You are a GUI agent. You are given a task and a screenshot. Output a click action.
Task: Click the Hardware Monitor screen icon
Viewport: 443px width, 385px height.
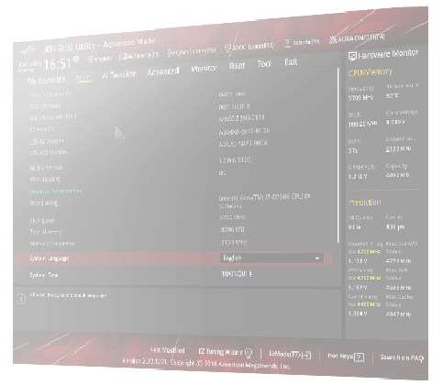click(352, 56)
